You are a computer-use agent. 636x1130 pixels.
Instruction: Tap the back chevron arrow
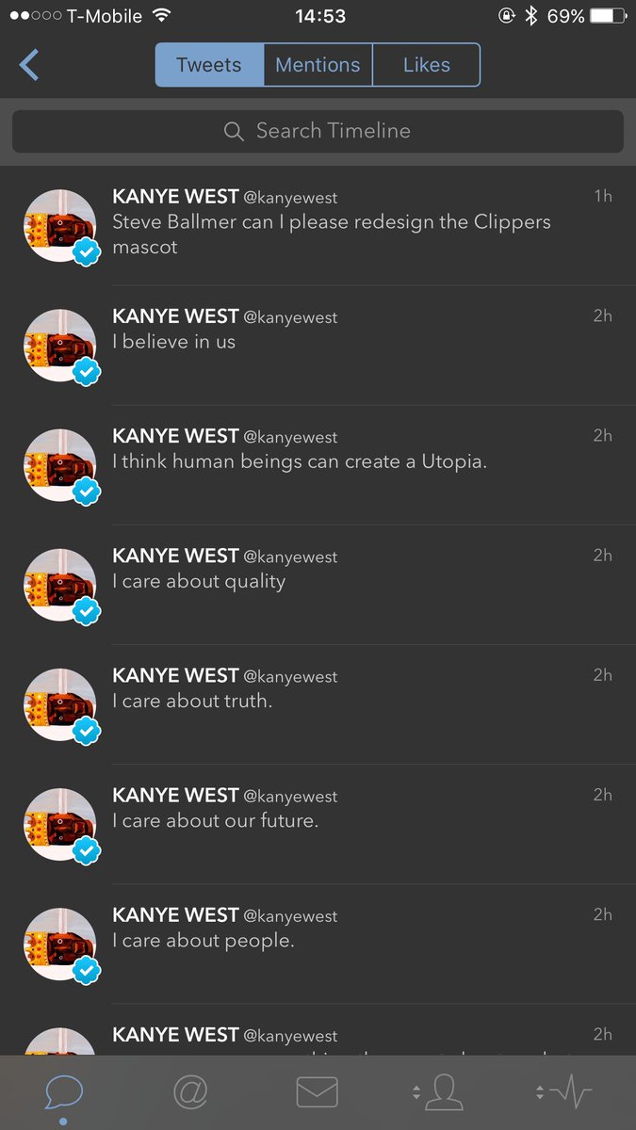29,66
